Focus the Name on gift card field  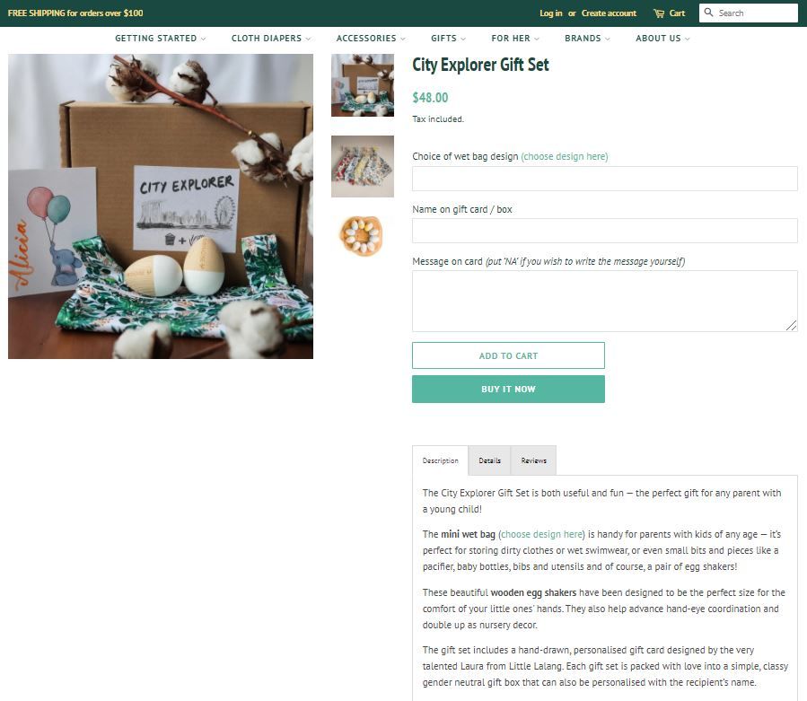(605, 231)
